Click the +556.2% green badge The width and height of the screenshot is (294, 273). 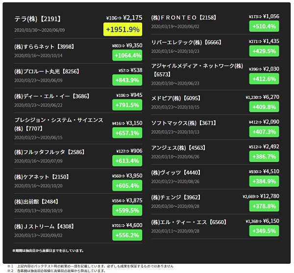pos(127,235)
